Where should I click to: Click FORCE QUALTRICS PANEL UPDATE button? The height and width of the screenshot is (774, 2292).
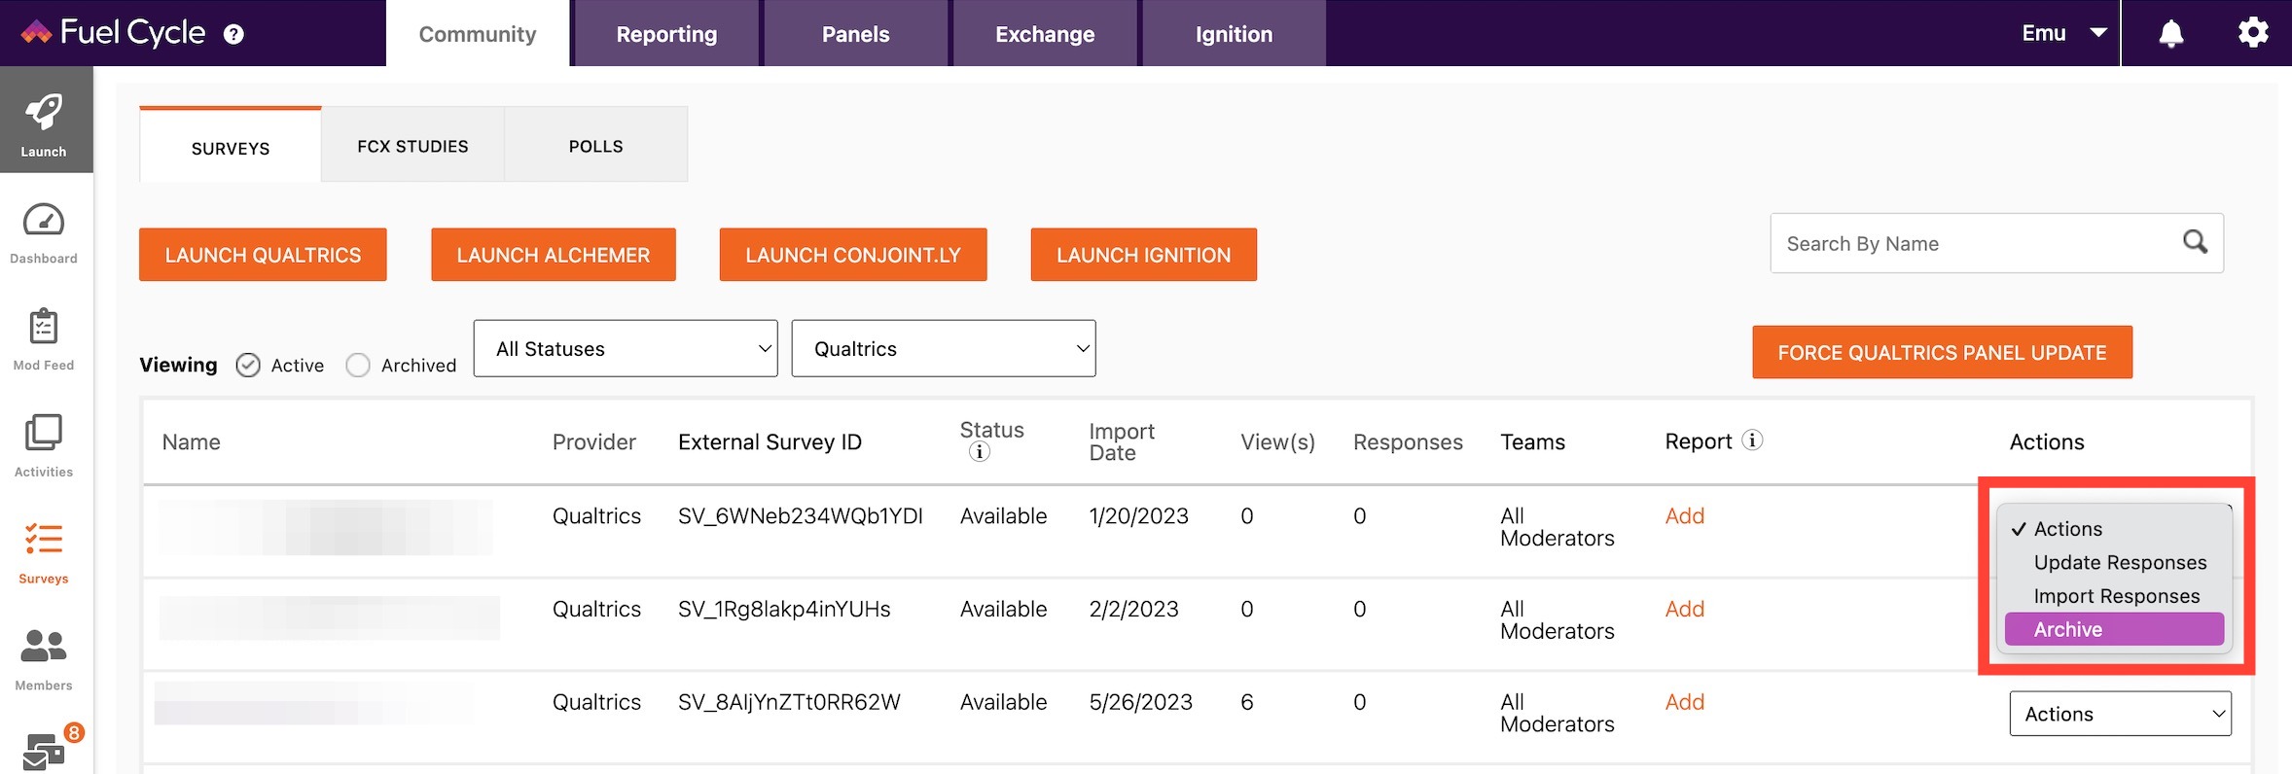coord(1942,352)
